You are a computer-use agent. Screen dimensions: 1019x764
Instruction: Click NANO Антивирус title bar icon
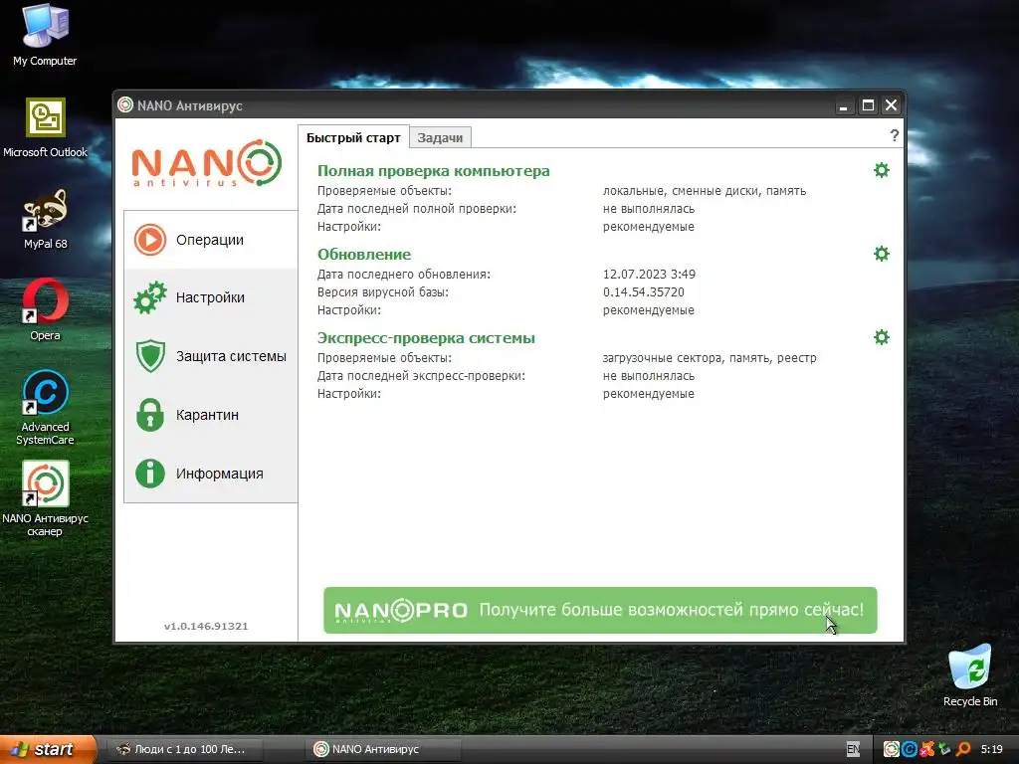125,104
